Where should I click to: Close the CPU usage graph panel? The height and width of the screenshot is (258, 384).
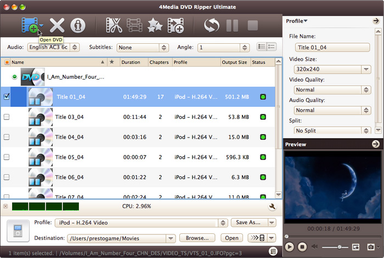[x=5, y=207]
